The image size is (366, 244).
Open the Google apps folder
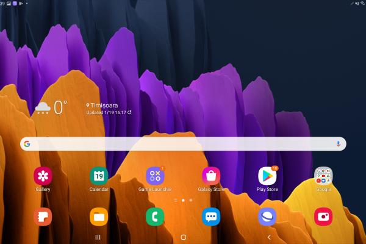click(323, 176)
